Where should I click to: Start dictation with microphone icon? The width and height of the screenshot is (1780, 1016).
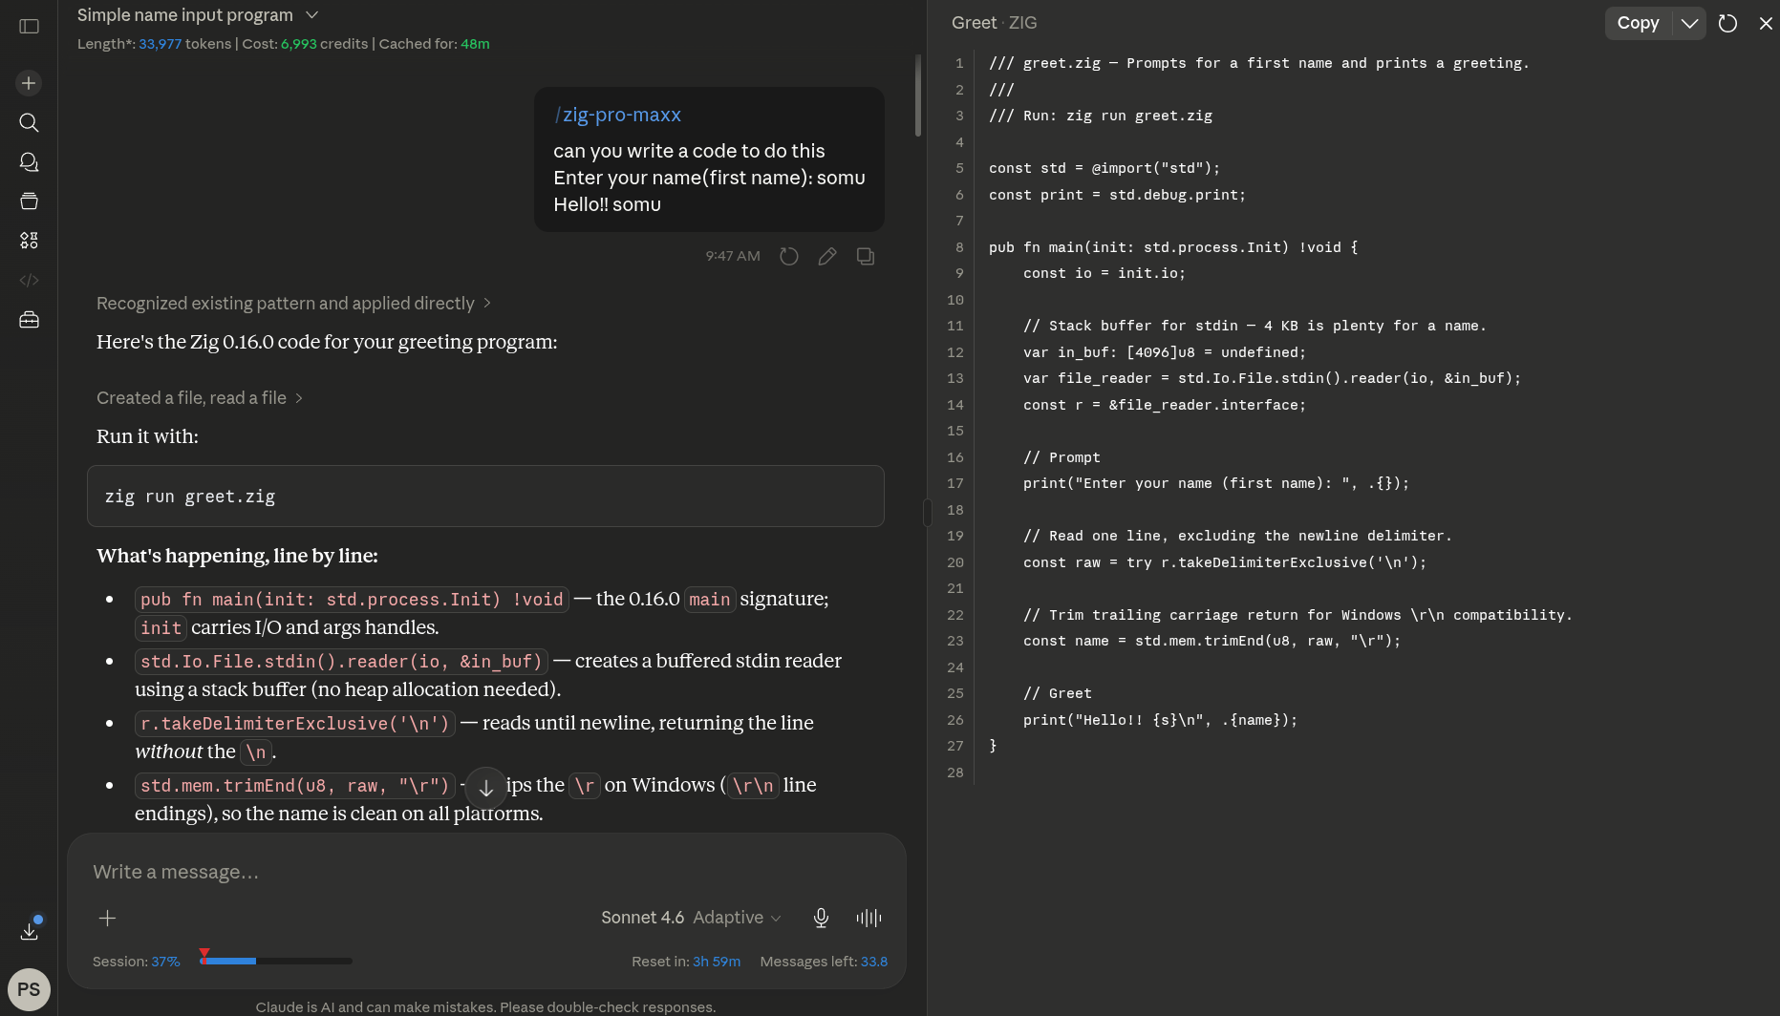[821, 918]
